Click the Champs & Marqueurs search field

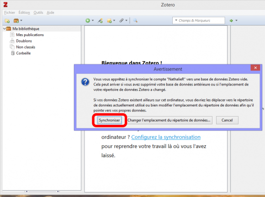[x=199, y=21]
